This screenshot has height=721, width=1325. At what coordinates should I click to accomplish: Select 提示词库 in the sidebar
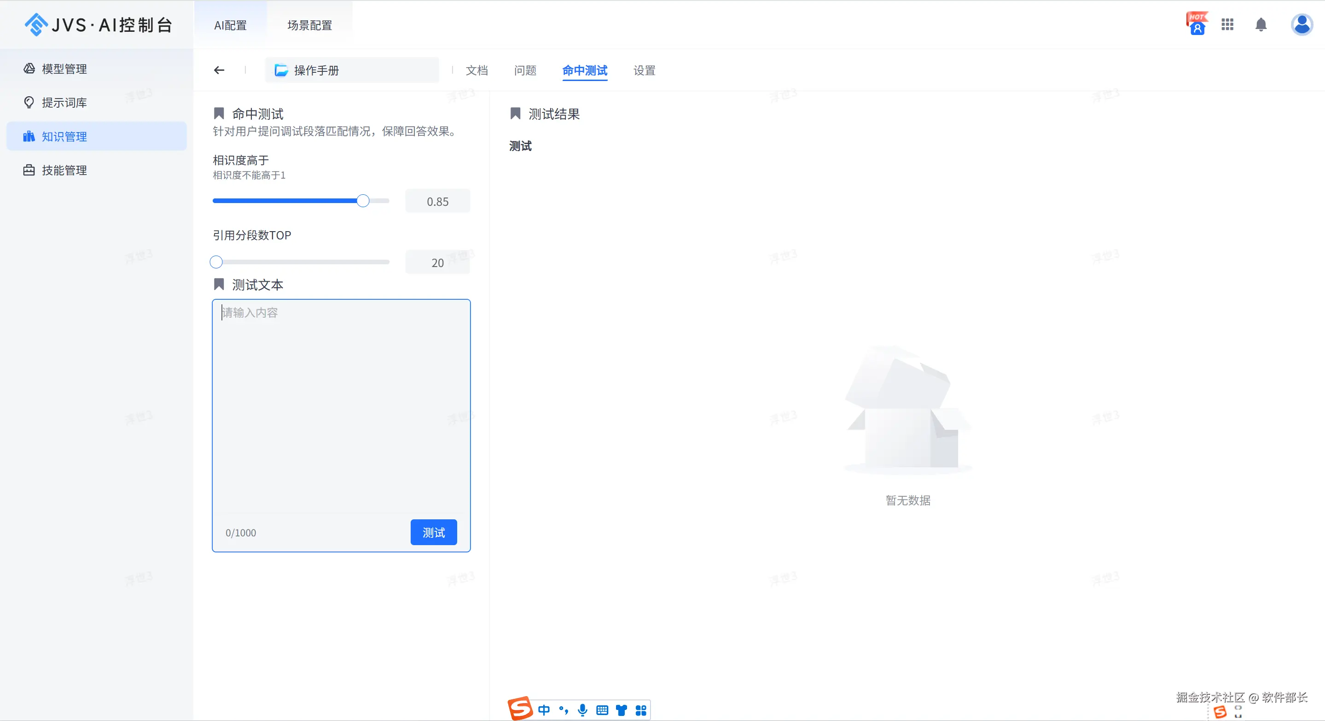(64, 103)
